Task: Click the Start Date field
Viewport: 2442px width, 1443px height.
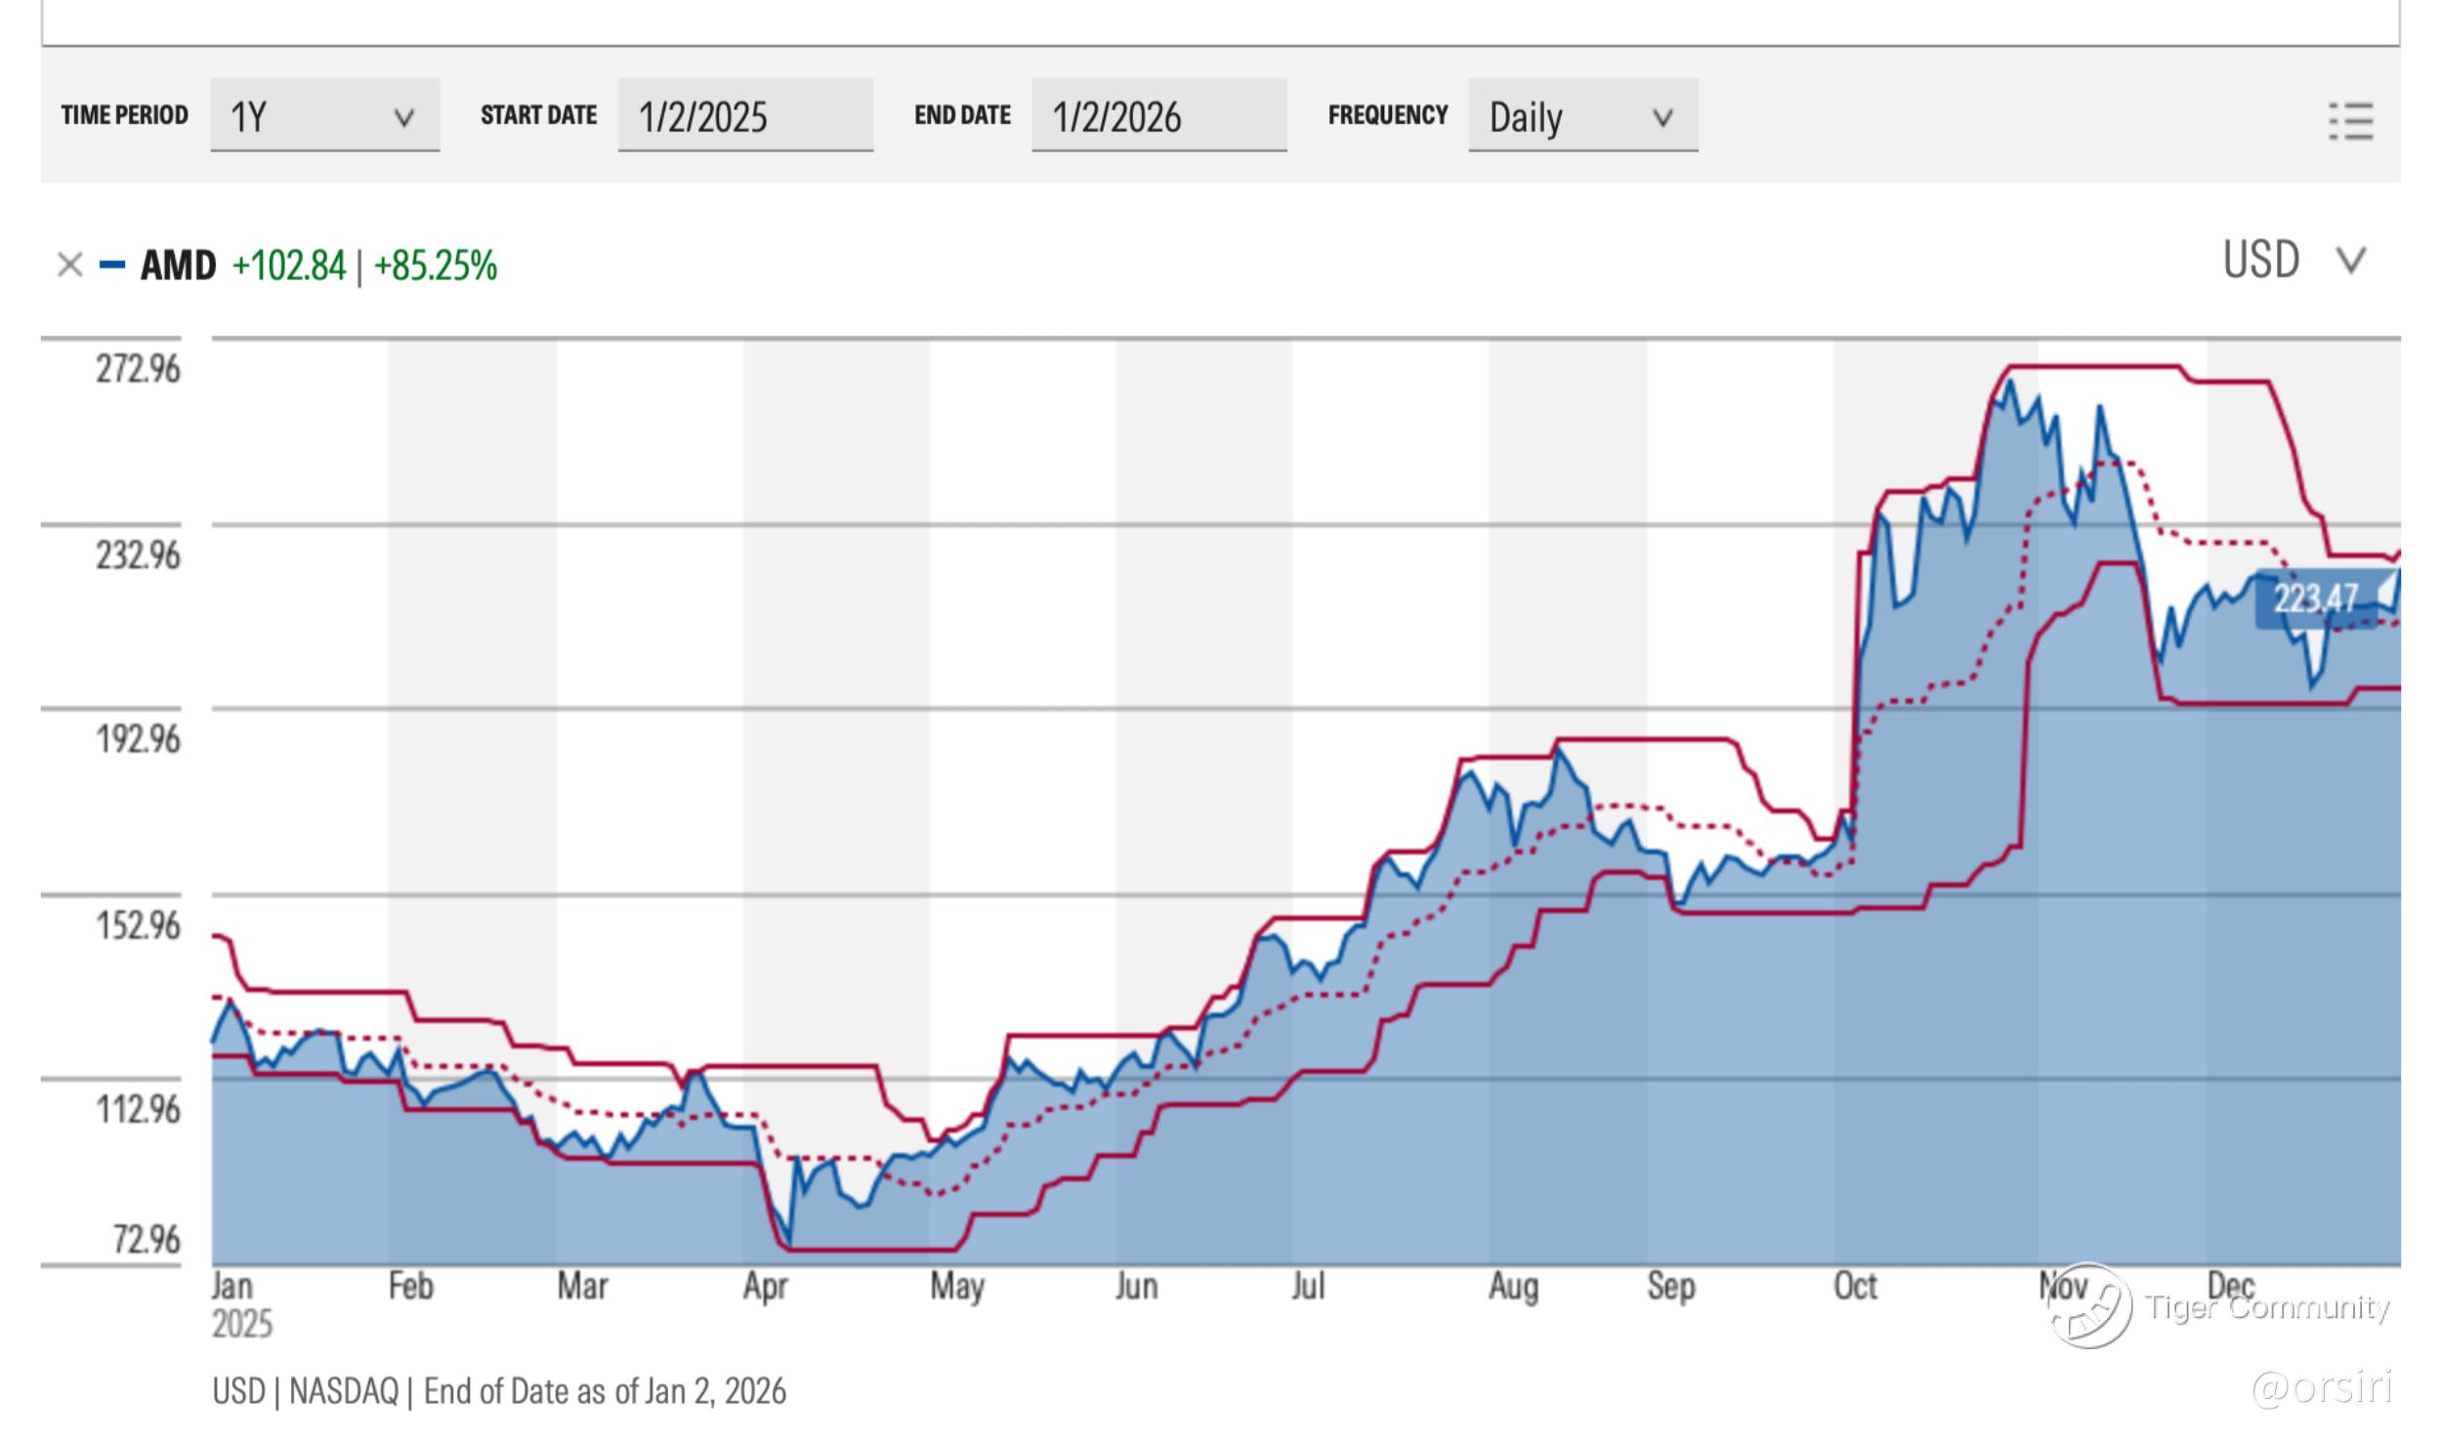Action: 744,116
